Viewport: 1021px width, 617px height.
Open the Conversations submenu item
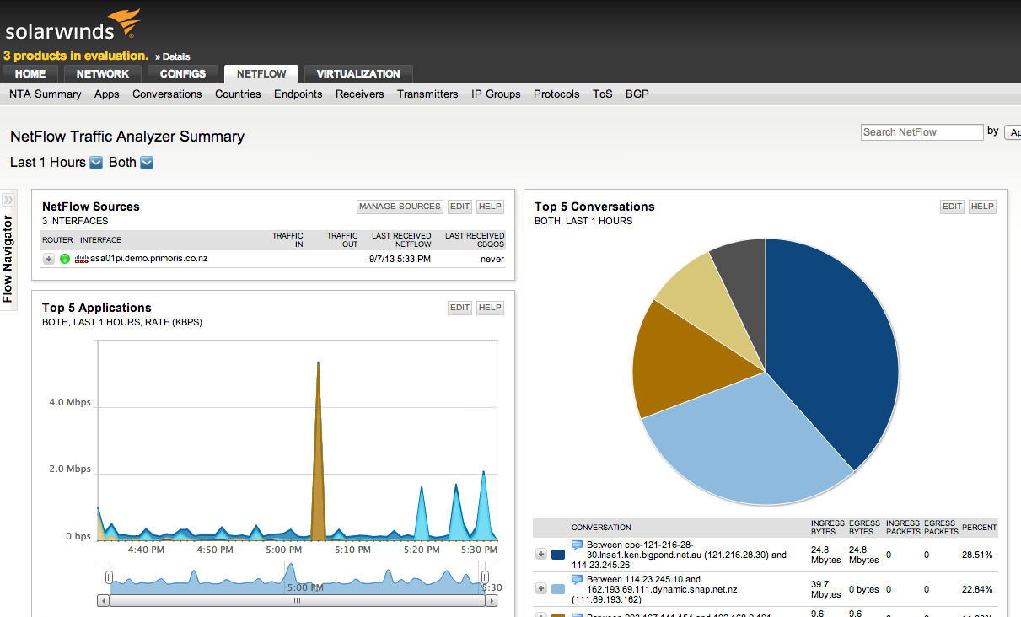click(167, 94)
